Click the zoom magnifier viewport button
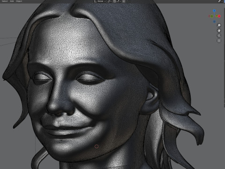The width and height of the screenshot is (225, 169). 219,25
